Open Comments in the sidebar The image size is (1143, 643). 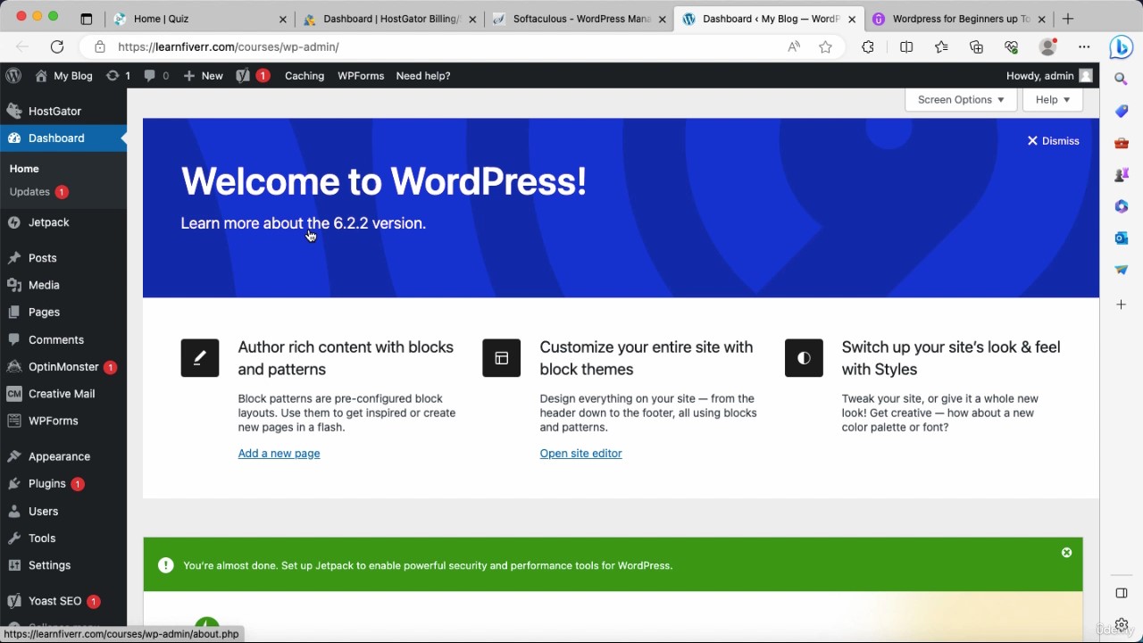(63, 340)
